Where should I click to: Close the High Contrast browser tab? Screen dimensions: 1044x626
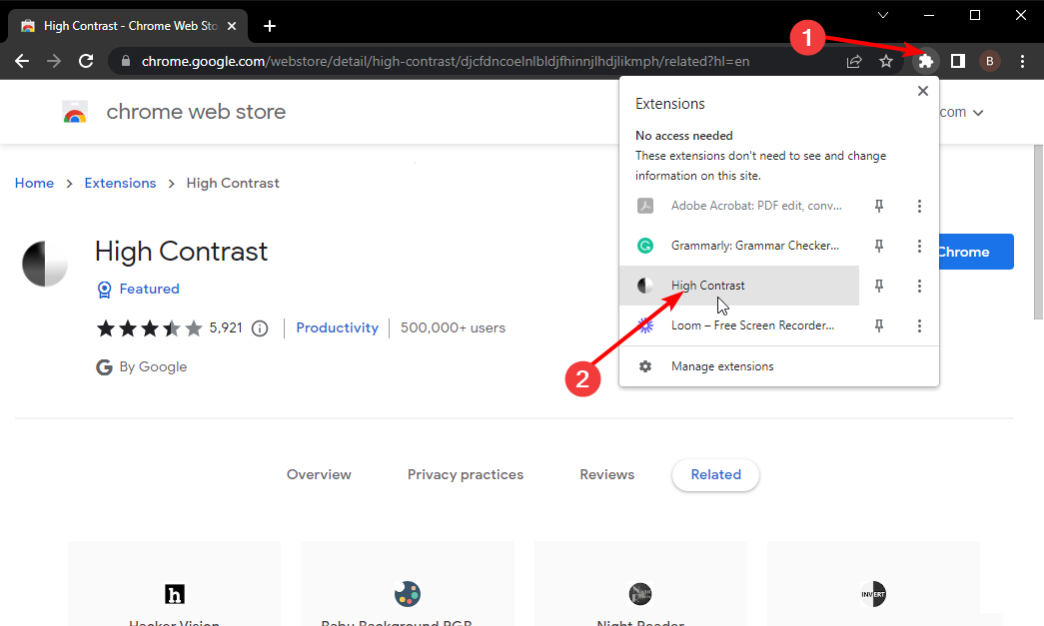[x=232, y=26]
